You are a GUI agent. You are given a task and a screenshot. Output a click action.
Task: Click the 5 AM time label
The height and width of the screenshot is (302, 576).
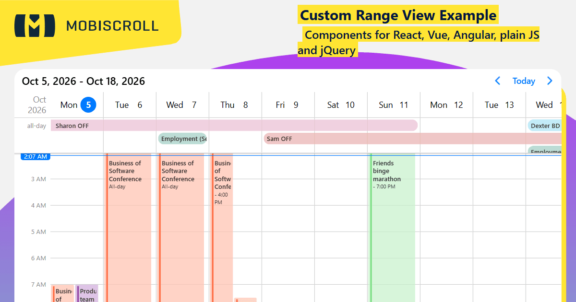(39, 232)
